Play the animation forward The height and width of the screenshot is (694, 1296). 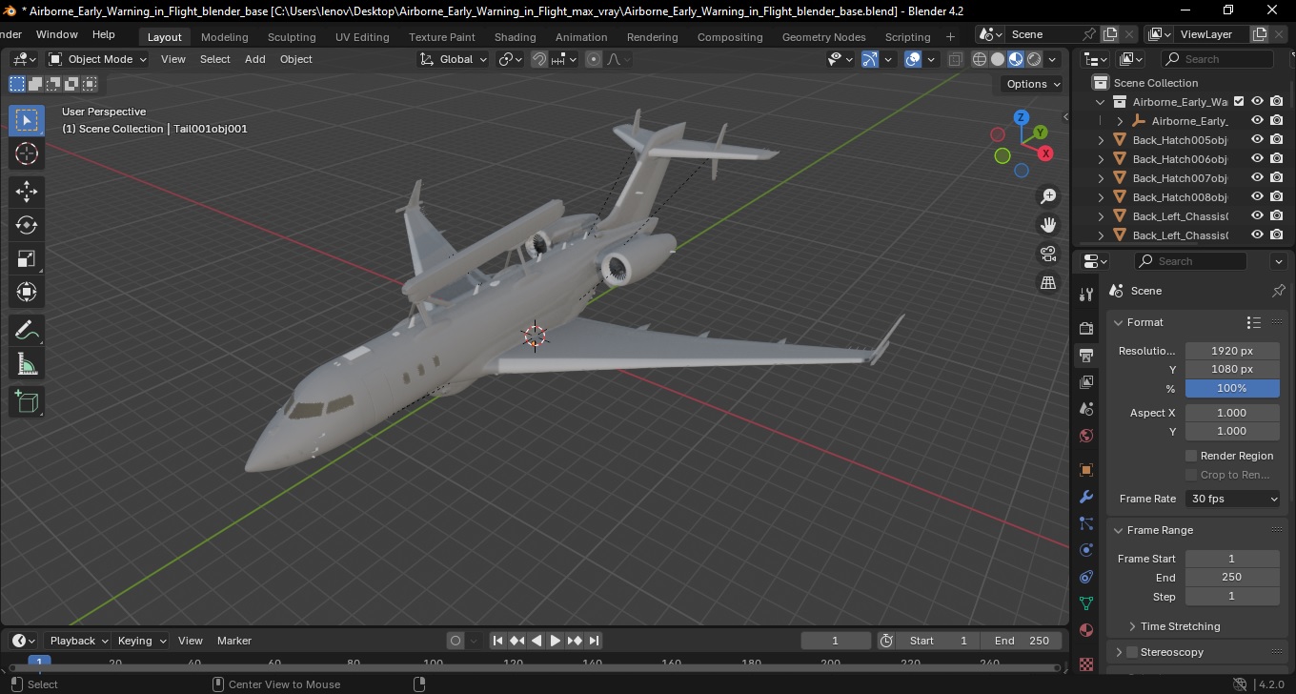pyautogui.click(x=556, y=641)
